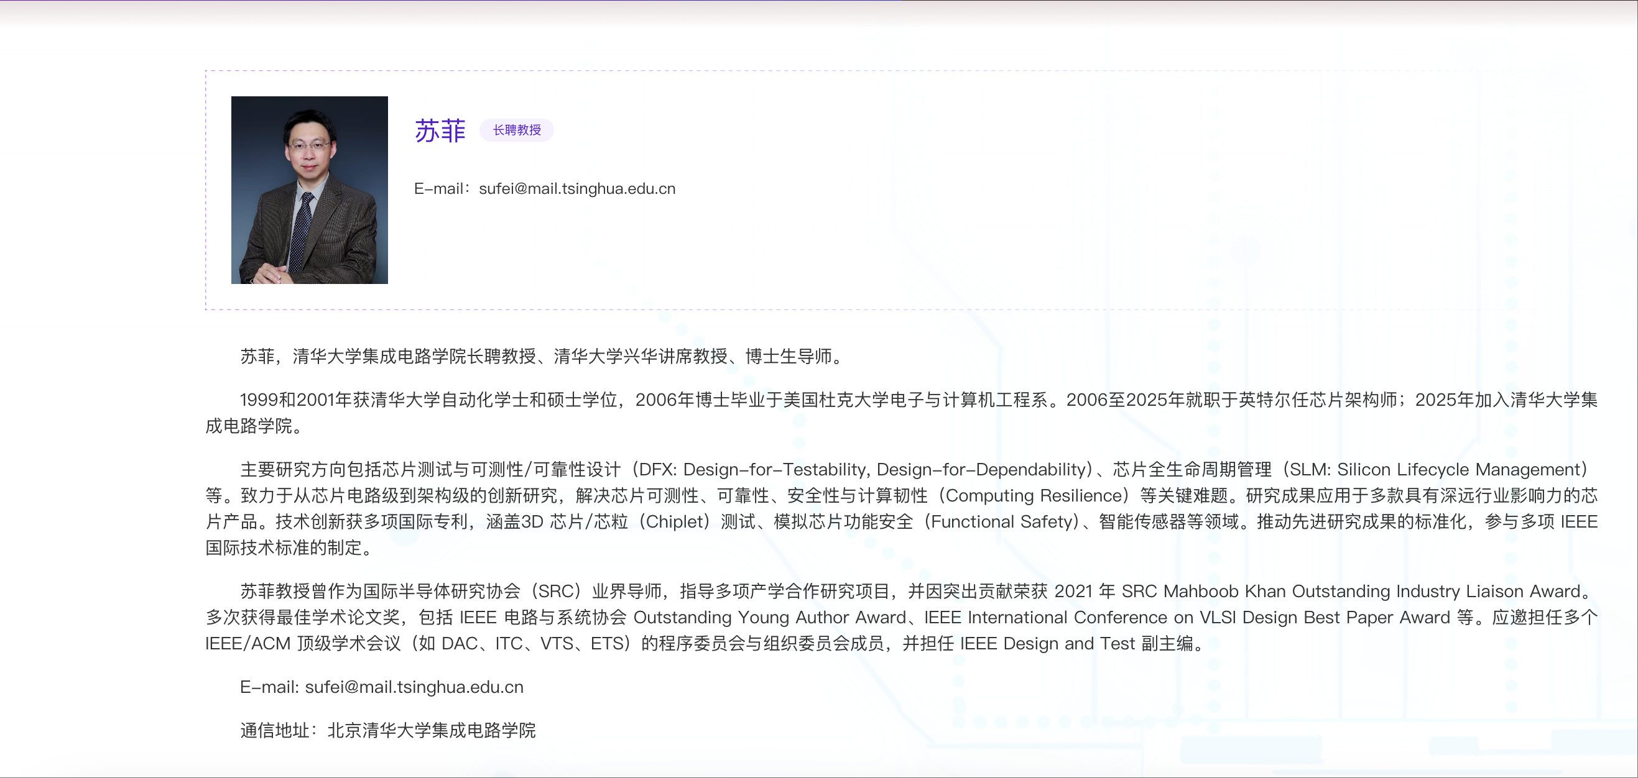Click the paragraph starting 苏菲教授曾作为国际半导体研究协会
The width and height of the screenshot is (1638, 778).
(x=901, y=617)
